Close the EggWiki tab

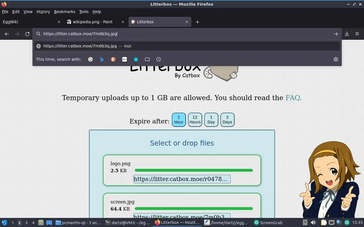(x=59, y=22)
